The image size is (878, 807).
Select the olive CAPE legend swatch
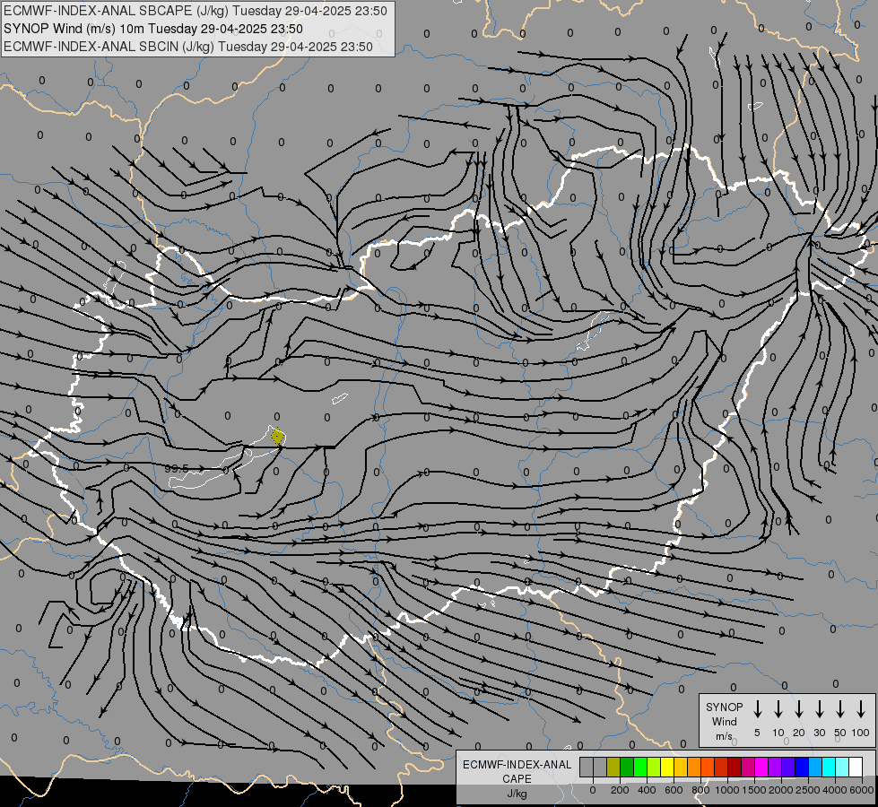613,767
